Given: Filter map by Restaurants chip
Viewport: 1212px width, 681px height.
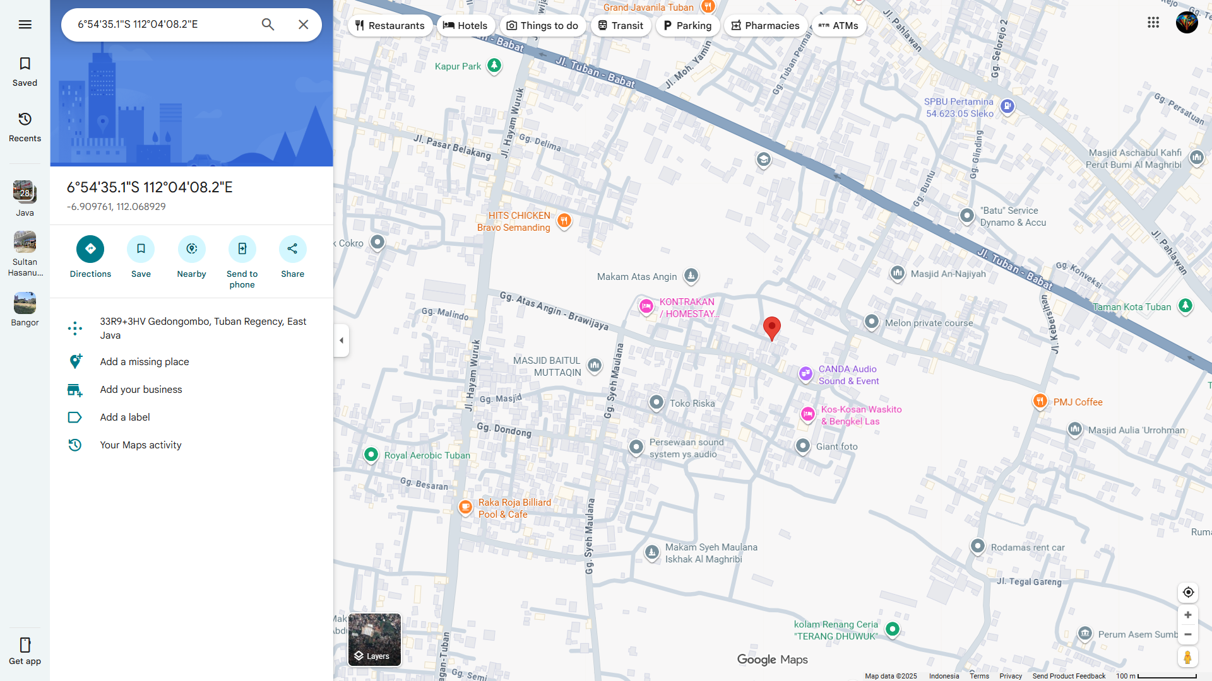Looking at the screenshot, I should (389, 26).
